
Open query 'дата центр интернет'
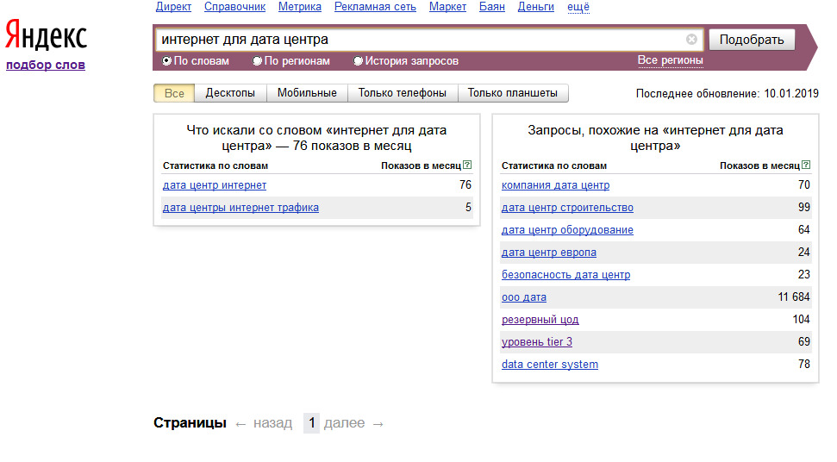(x=214, y=185)
